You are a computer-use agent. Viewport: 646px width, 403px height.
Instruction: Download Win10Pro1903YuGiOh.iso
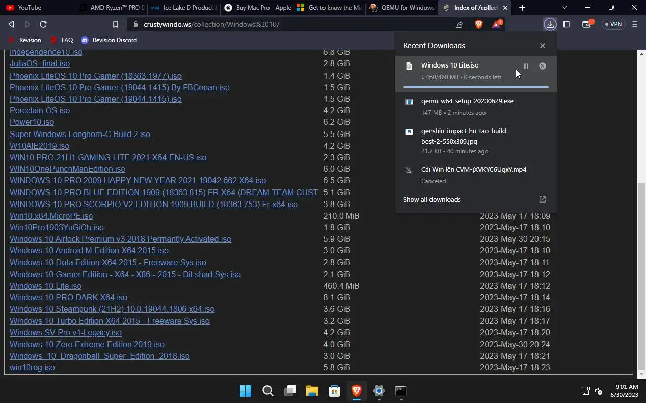click(57, 228)
